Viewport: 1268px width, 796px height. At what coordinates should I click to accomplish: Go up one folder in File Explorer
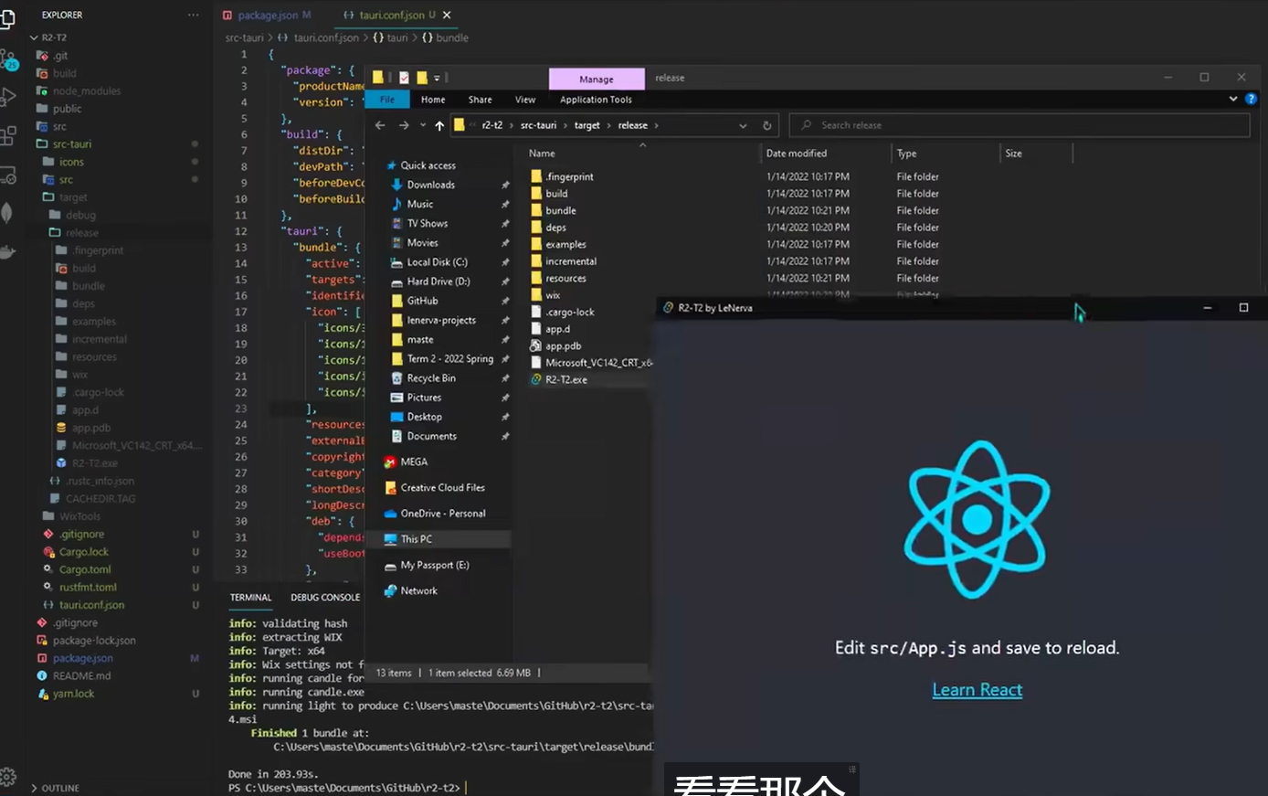point(439,126)
